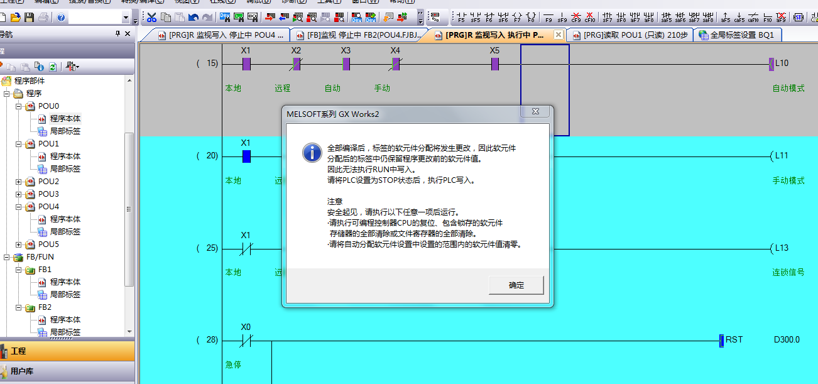Click the blue Help question mark icon
This screenshot has width=818, height=384.
61,18
